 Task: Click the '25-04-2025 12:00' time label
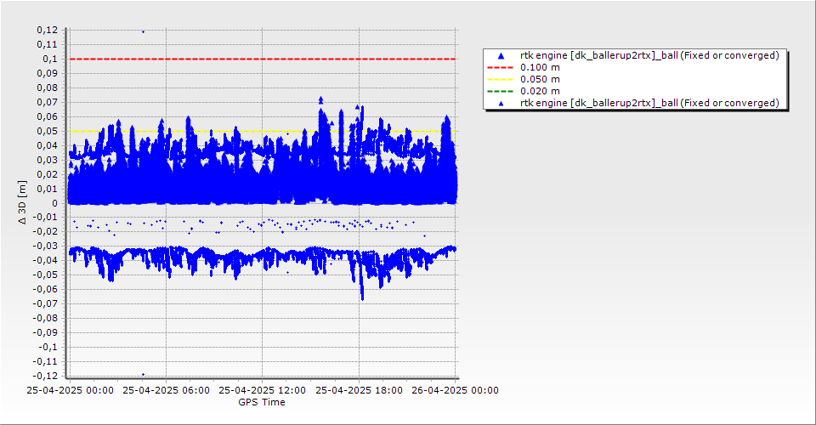point(263,390)
